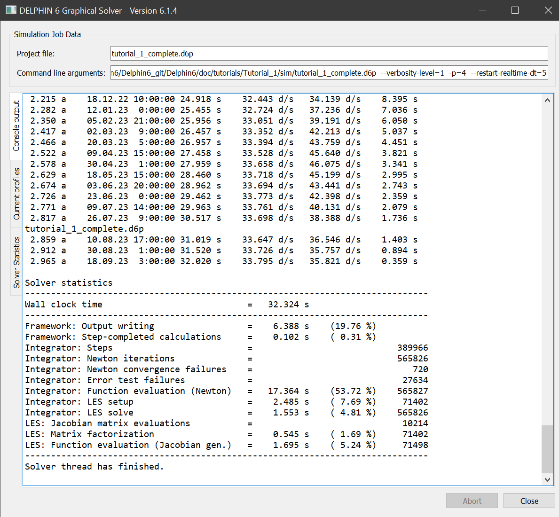Click 'LES: Function evaluation (Jacobian gen.)' line

[x=227, y=445]
